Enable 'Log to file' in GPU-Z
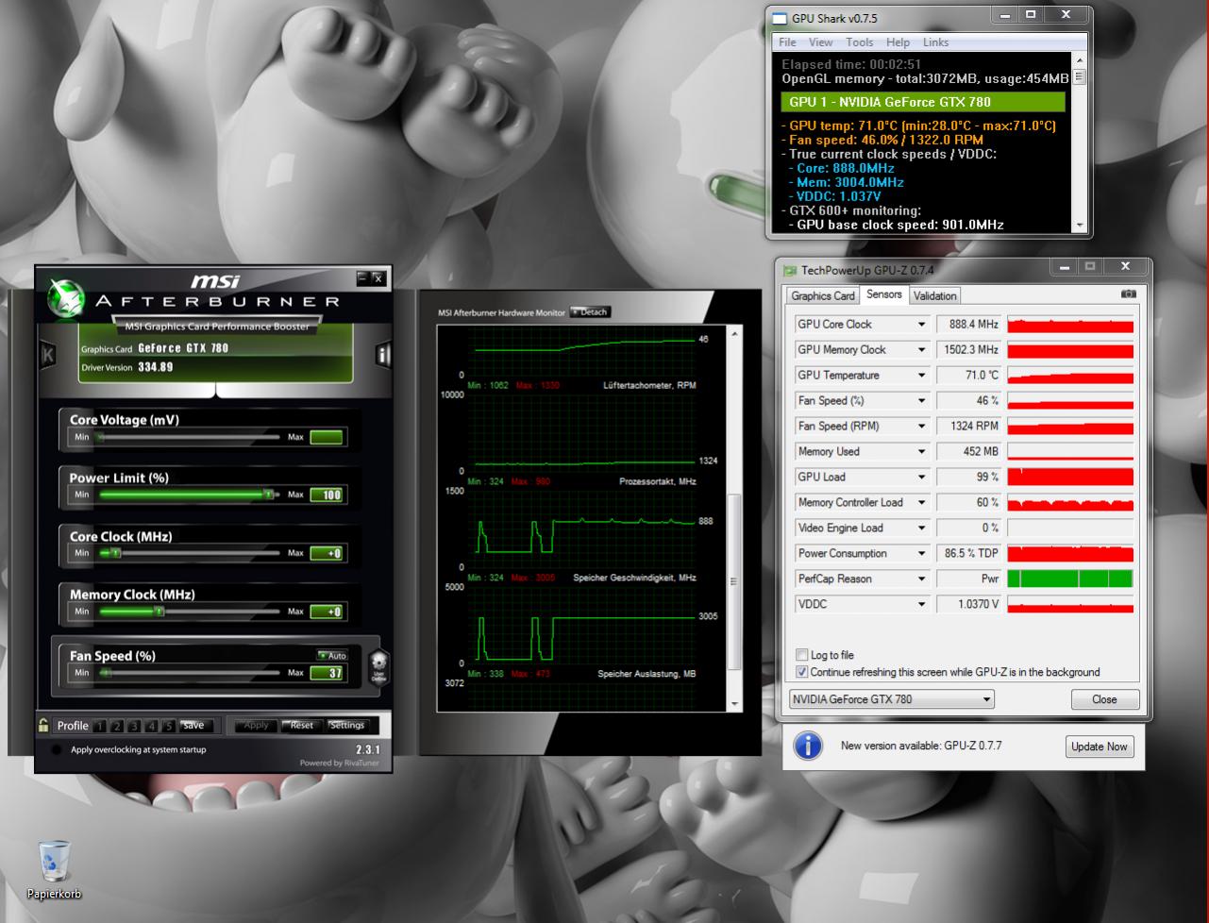Screen dimensions: 1209x923 pos(802,655)
